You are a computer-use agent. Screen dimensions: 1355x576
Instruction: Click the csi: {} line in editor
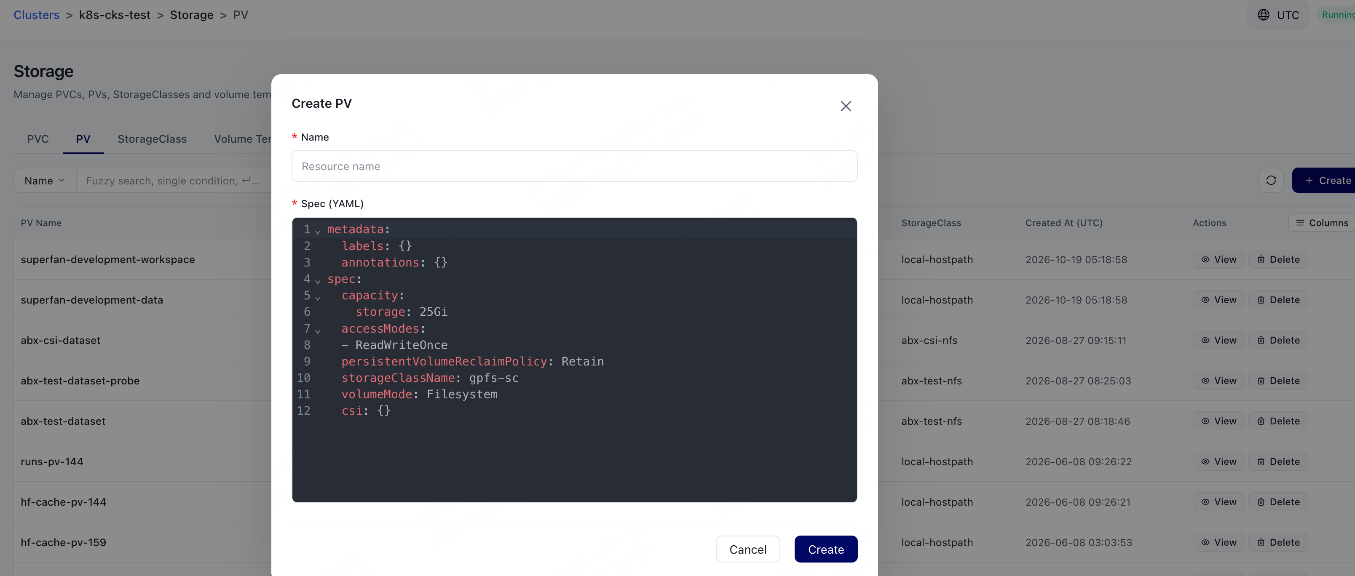[x=366, y=411]
